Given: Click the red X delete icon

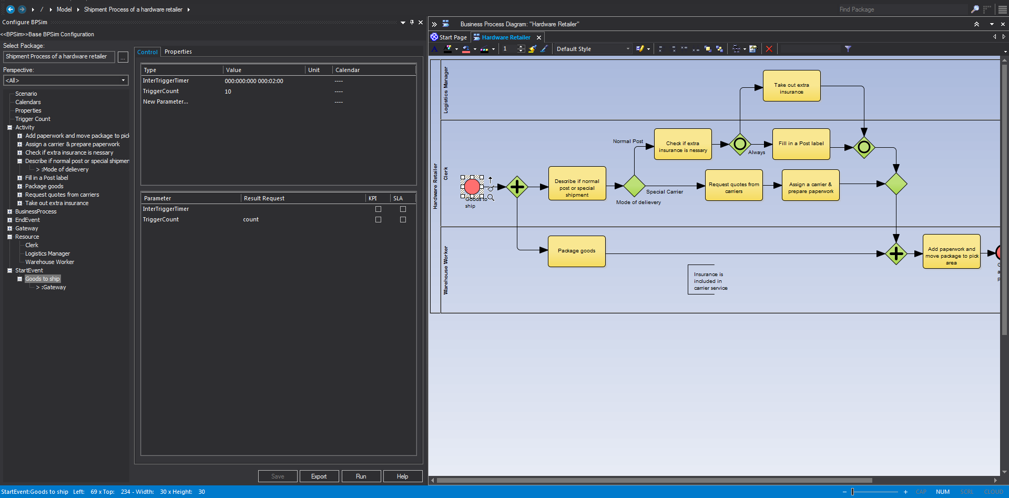Looking at the screenshot, I should tap(769, 49).
